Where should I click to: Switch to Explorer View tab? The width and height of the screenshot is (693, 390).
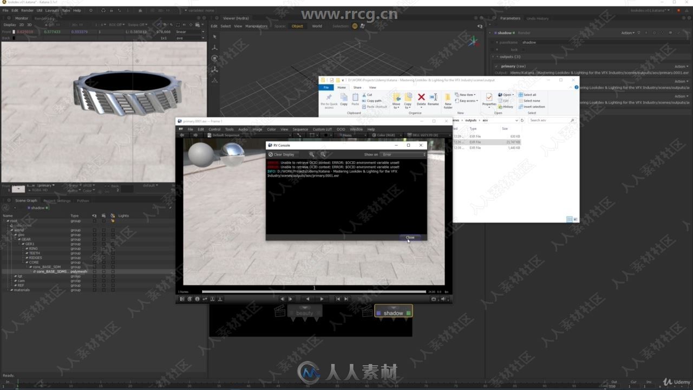(372, 87)
